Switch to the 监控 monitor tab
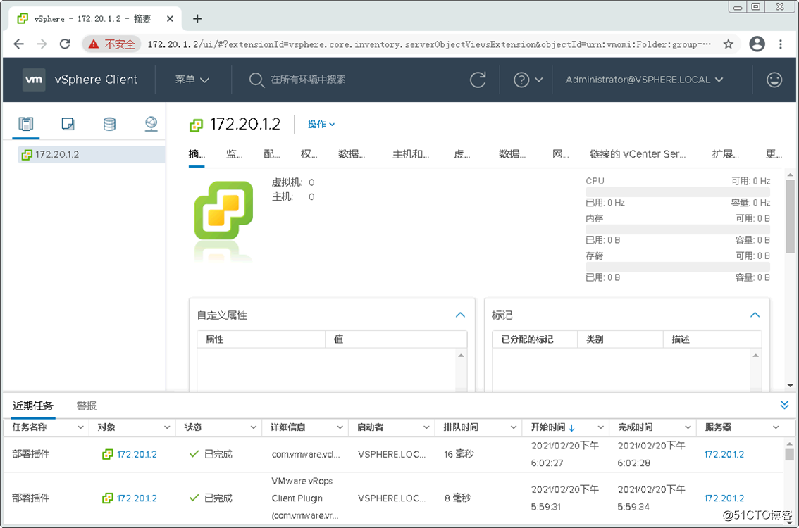 (x=235, y=154)
